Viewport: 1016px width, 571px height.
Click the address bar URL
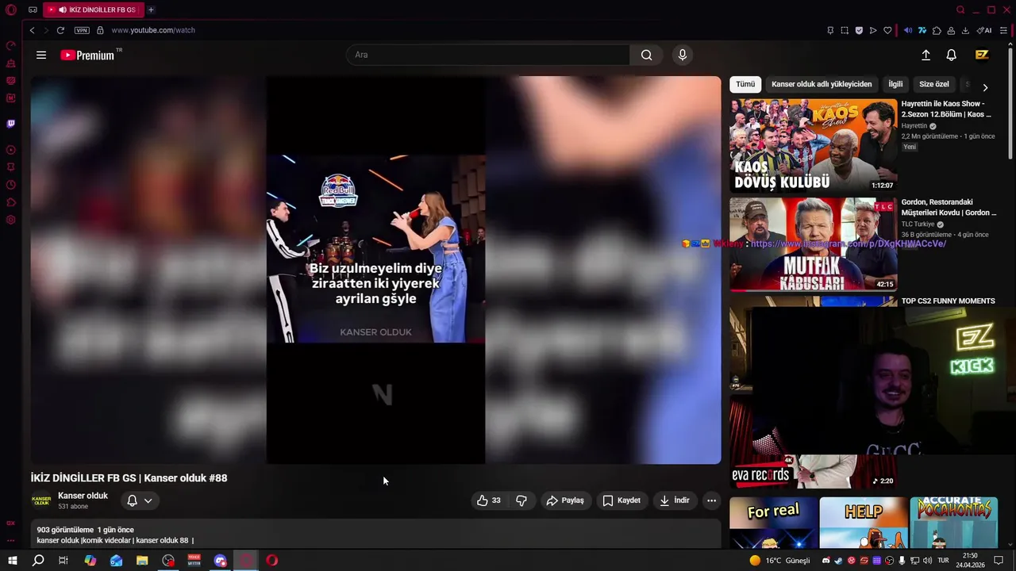(153, 30)
